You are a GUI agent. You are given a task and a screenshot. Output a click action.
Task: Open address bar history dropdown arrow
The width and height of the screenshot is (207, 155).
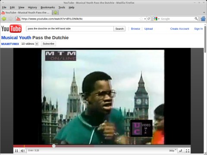tap(145, 19)
